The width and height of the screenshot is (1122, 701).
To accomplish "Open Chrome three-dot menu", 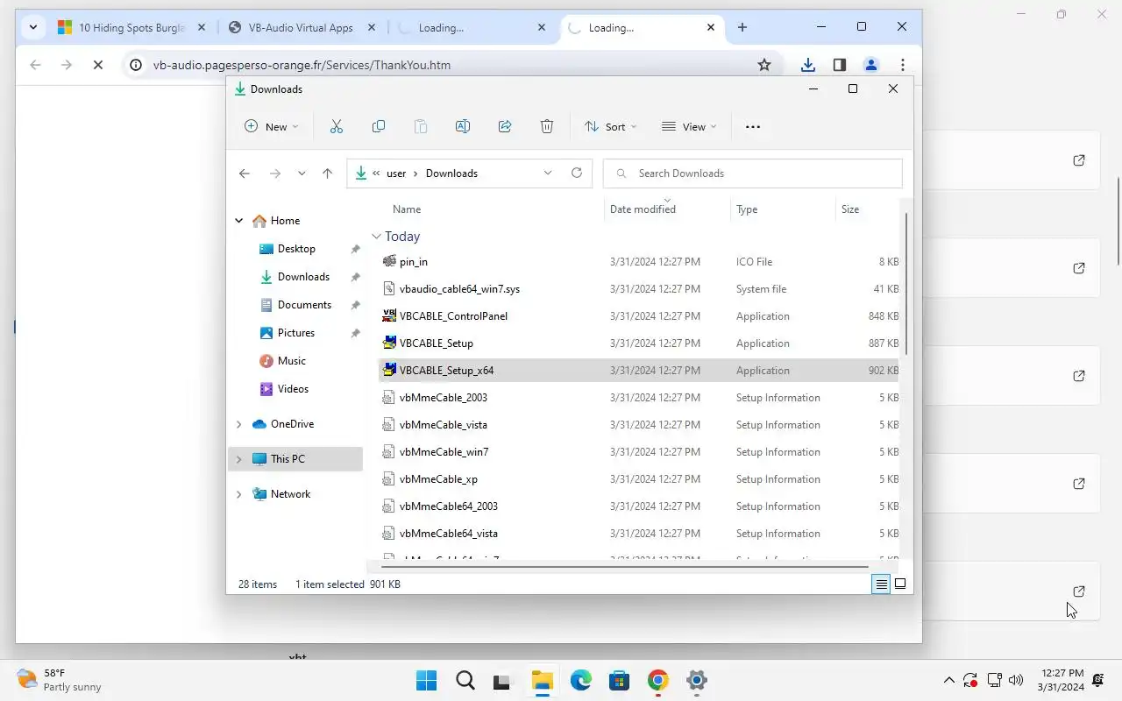I will coord(903,65).
